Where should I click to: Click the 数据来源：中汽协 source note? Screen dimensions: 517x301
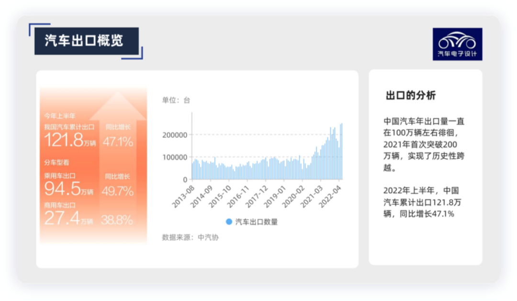[x=190, y=237]
